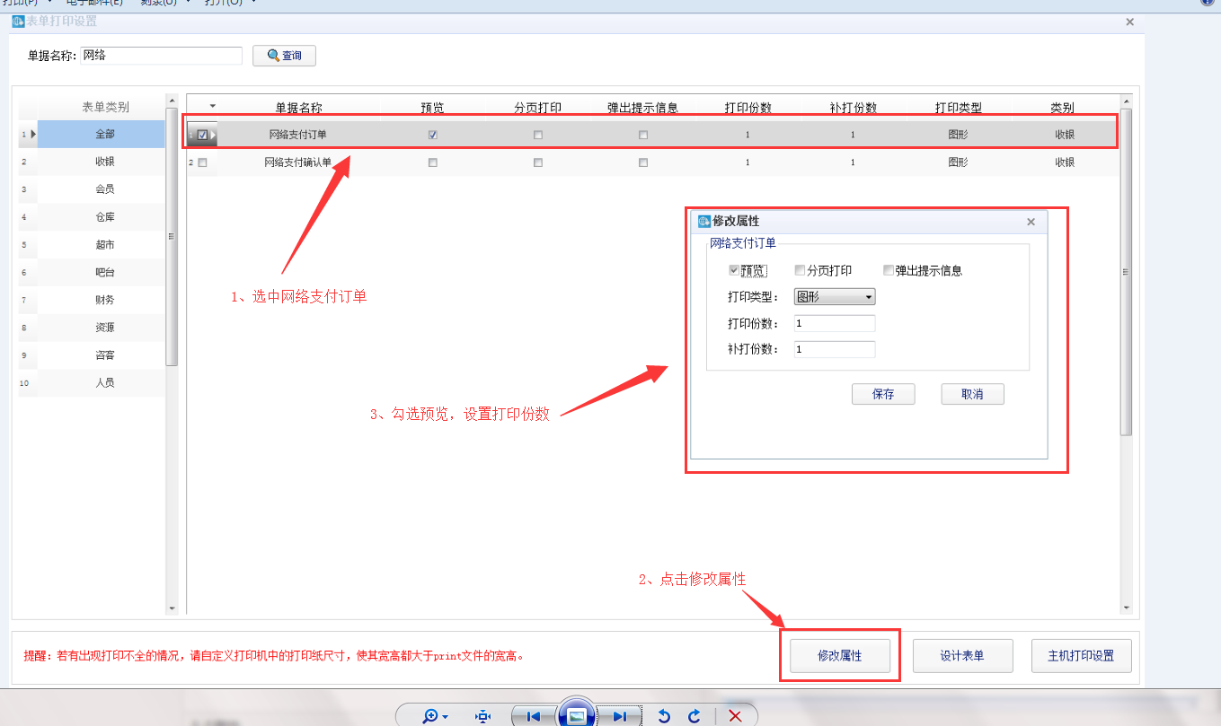Image resolution: width=1221 pixels, height=726 pixels.
Task: Open the photo viewer zoom magnifier
Action: click(435, 716)
